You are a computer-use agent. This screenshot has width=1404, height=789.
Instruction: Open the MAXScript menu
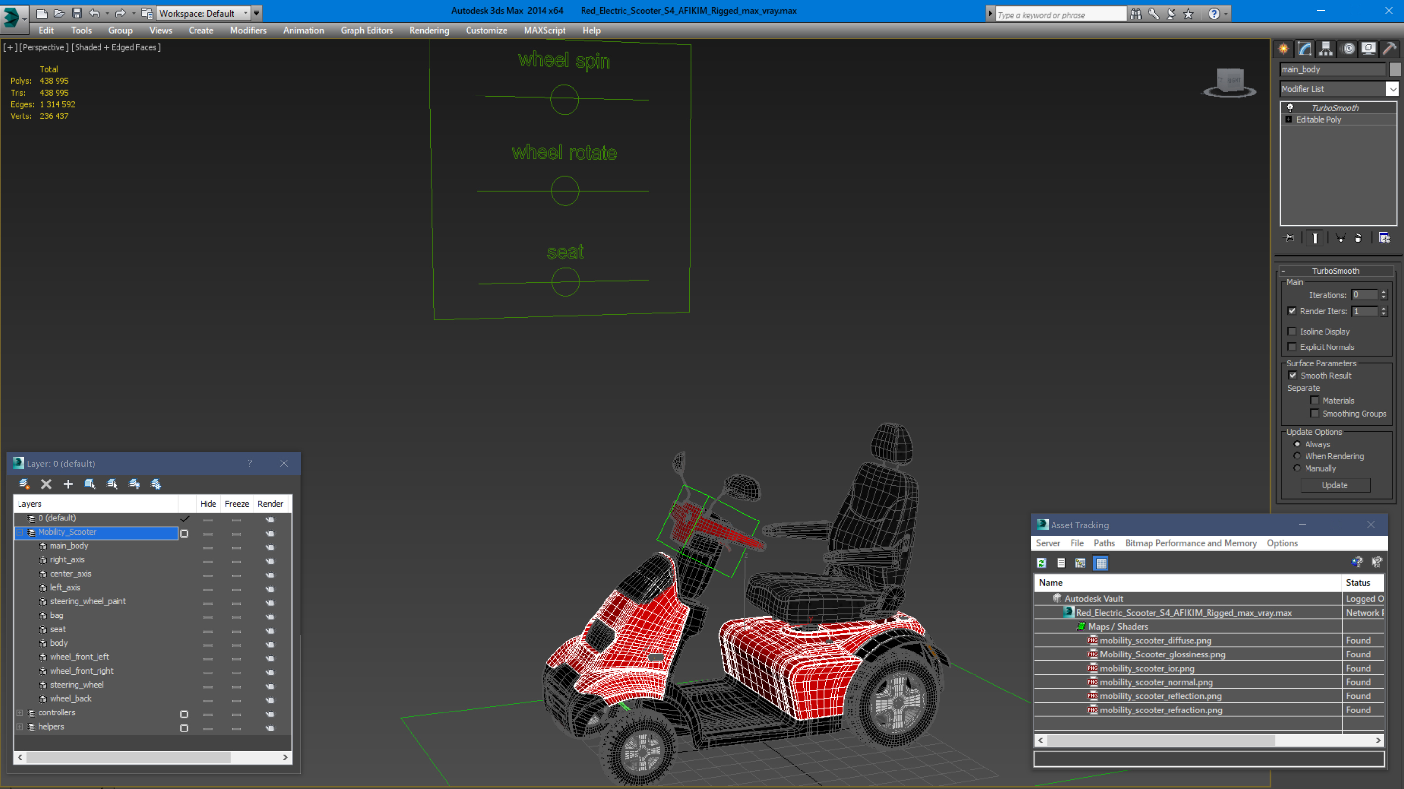(545, 31)
